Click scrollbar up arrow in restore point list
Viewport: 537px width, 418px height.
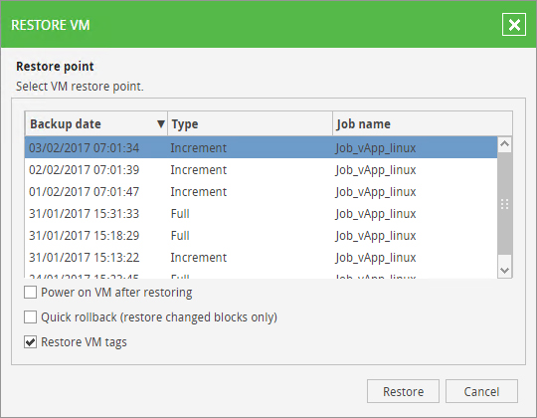[x=504, y=144]
